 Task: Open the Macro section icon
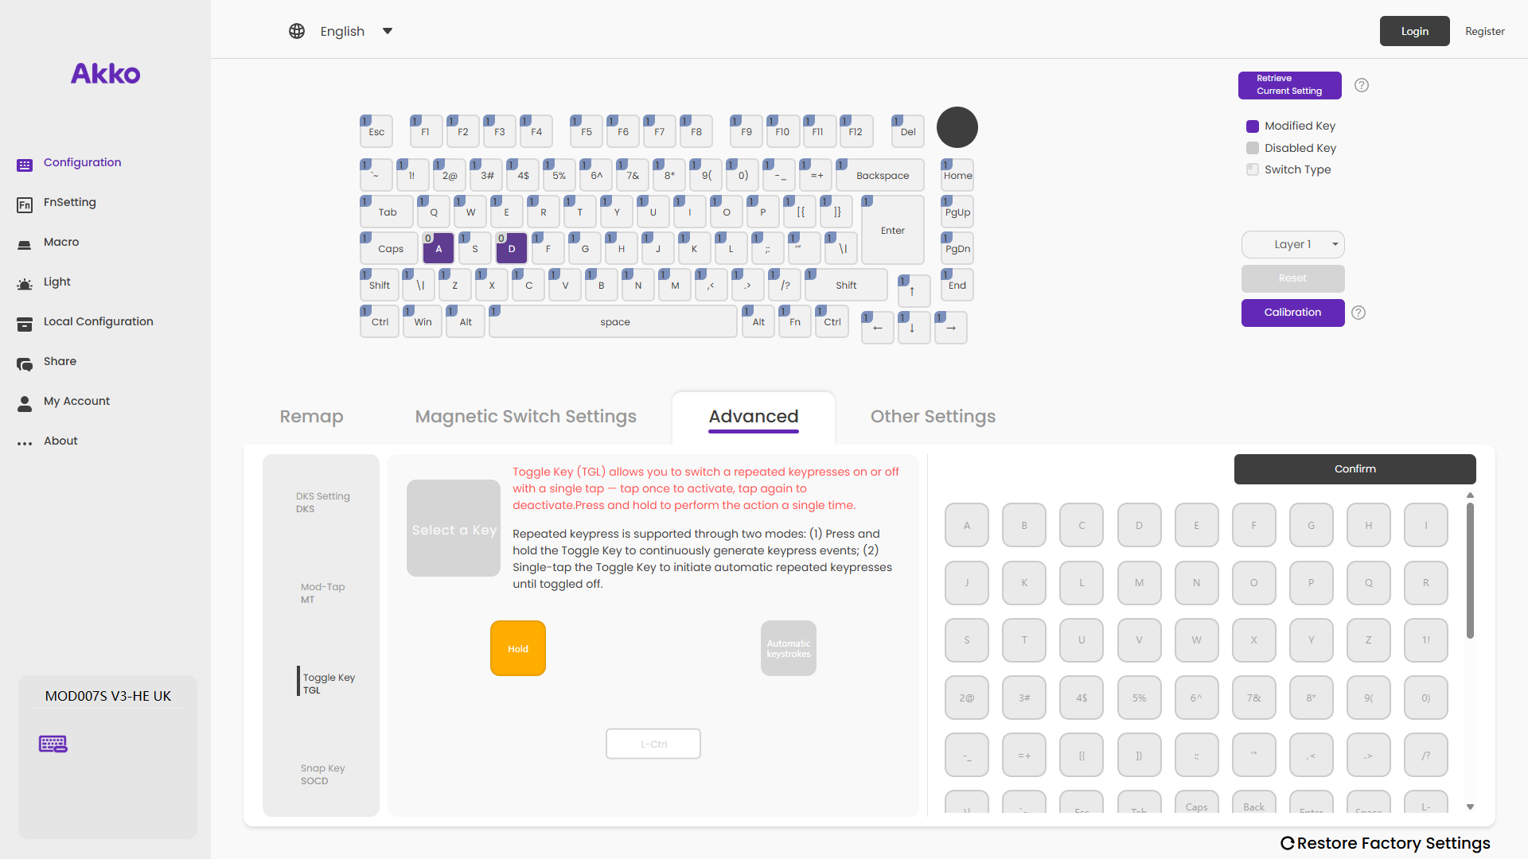click(25, 244)
